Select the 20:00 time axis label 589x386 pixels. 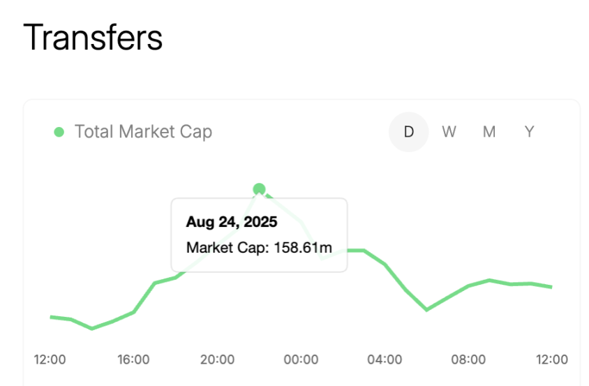pyautogui.click(x=217, y=359)
